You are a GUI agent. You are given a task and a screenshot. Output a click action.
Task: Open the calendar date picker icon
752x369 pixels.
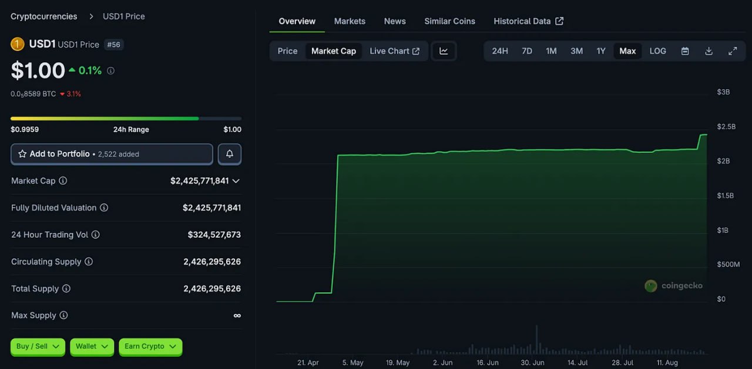pyautogui.click(x=685, y=51)
